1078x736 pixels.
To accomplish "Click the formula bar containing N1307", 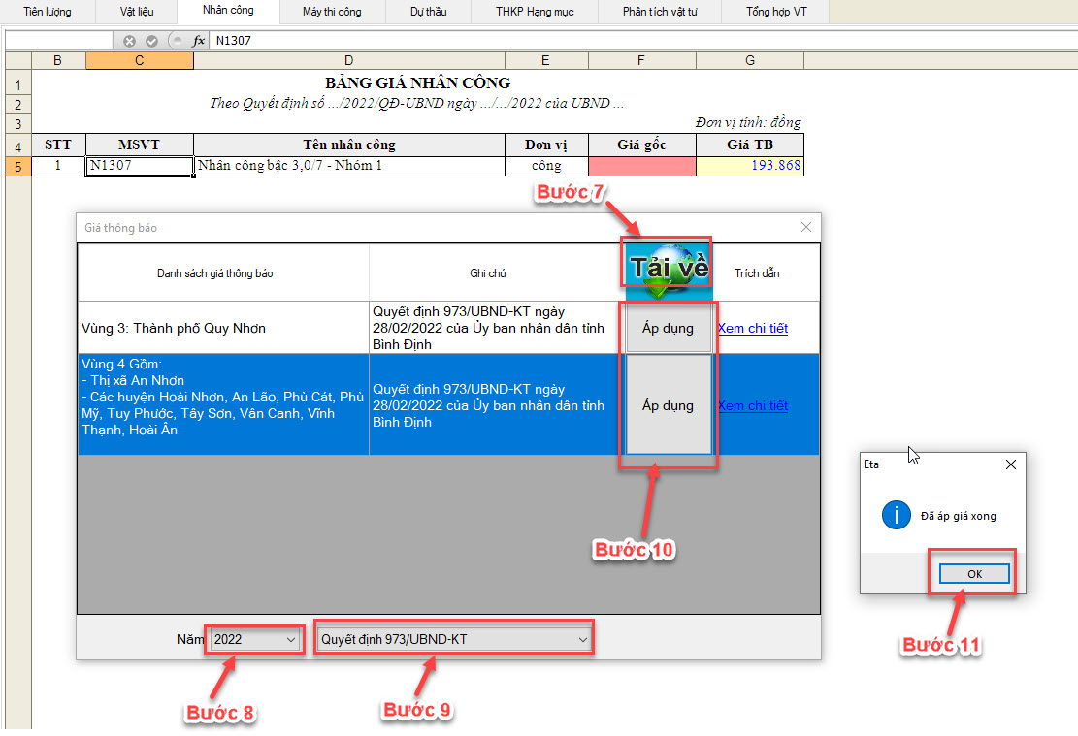I will pyautogui.click(x=642, y=41).
